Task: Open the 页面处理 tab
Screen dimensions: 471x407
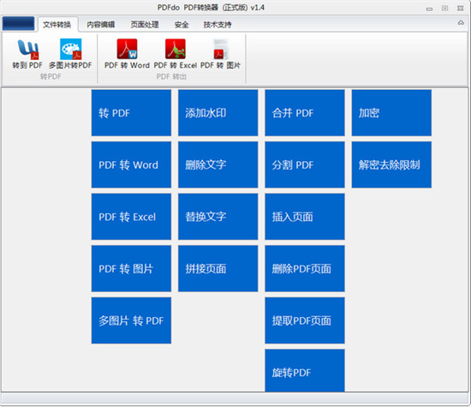Action: click(x=145, y=24)
